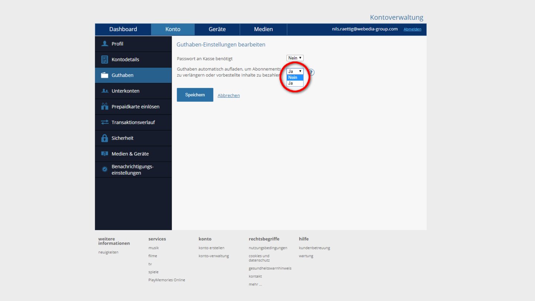Open the nutzungsbedingungen footer link

click(268, 248)
